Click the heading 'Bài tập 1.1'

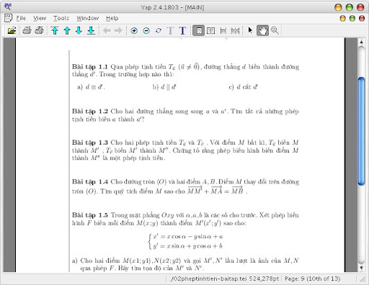coord(90,67)
